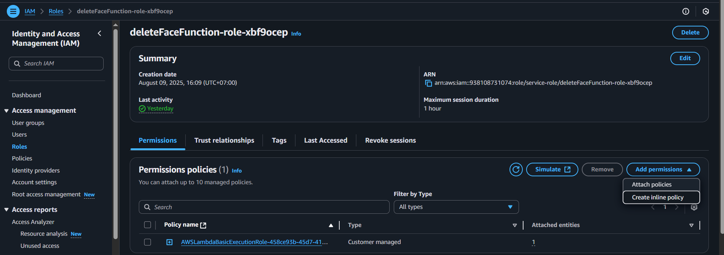Click the info circle icon at top right
Image resolution: width=724 pixels, height=255 pixels.
(x=685, y=11)
